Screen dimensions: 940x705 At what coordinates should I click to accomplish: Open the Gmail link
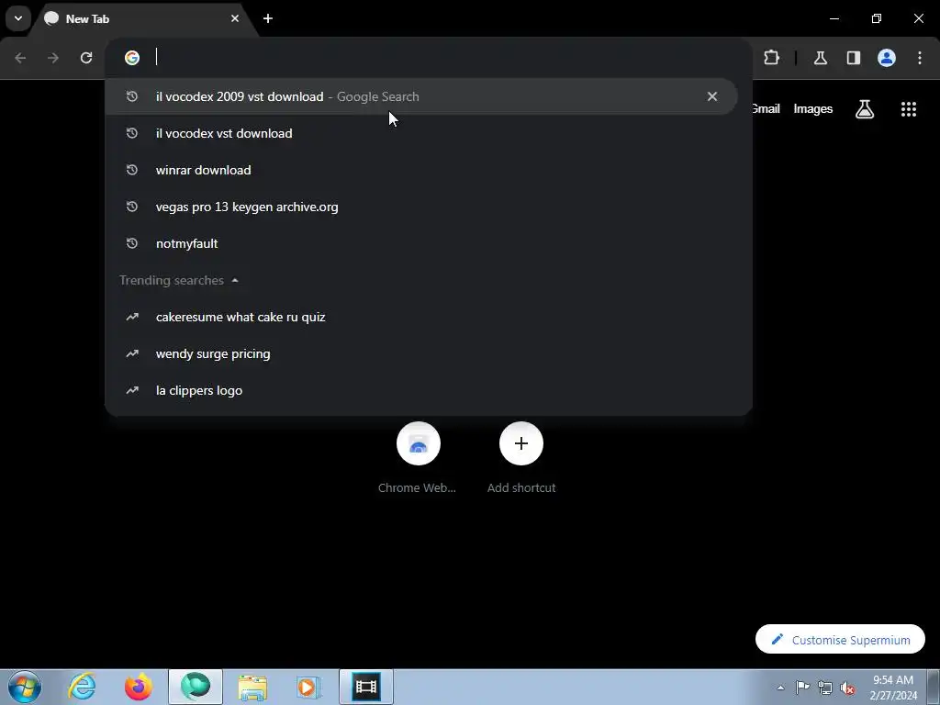point(766,108)
